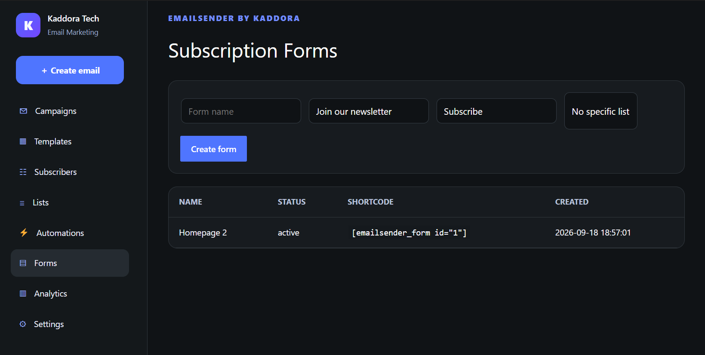
Task: Open Campaigns via envelope icon
Action: (23, 111)
